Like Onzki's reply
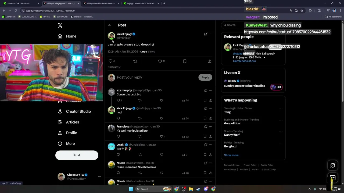Screen dimensions: 344x193 point(162,155)
